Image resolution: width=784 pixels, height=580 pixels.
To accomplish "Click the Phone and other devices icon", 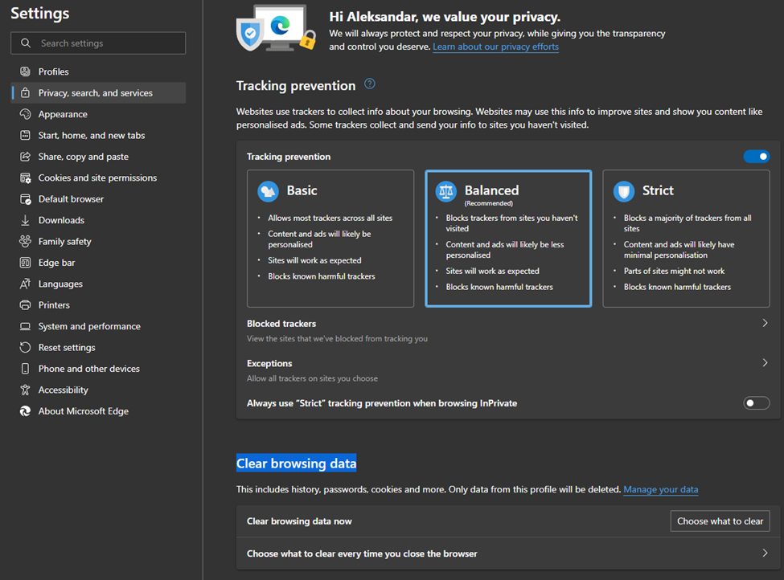I will (25, 369).
